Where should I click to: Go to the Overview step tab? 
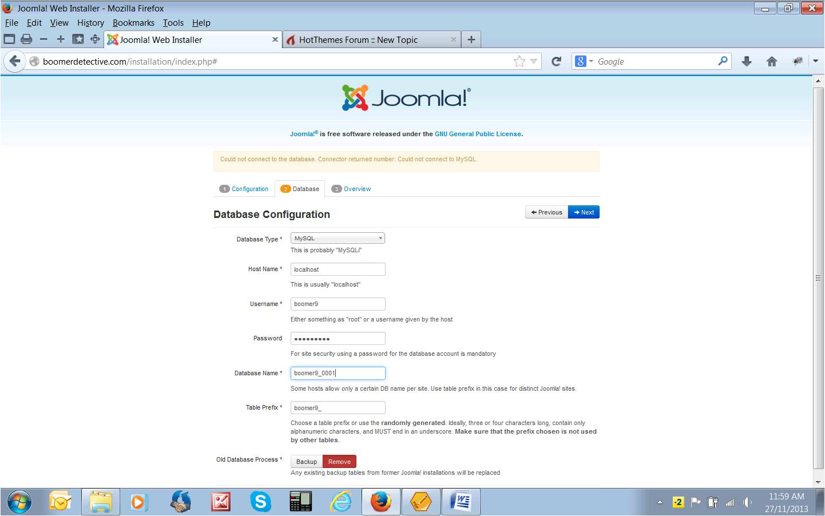tap(352, 189)
